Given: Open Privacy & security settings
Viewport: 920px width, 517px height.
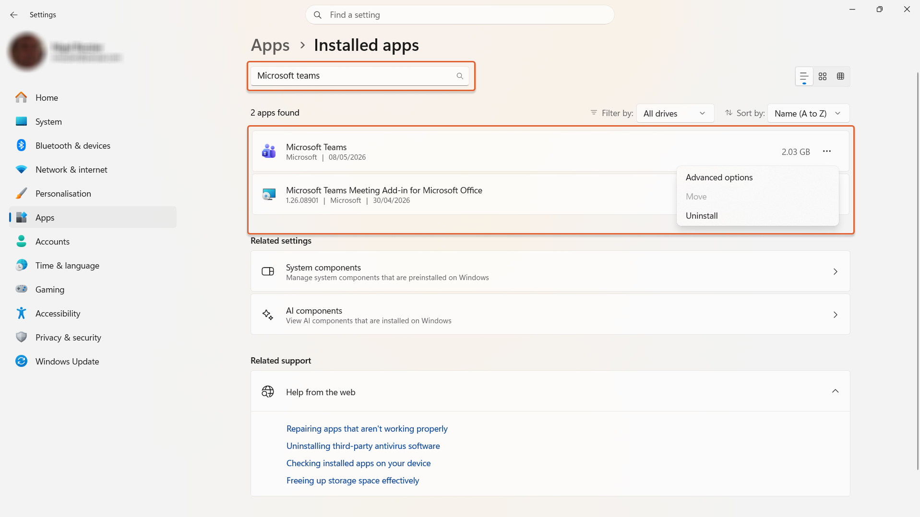Looking at the screenshot, I should click(93, 337).
